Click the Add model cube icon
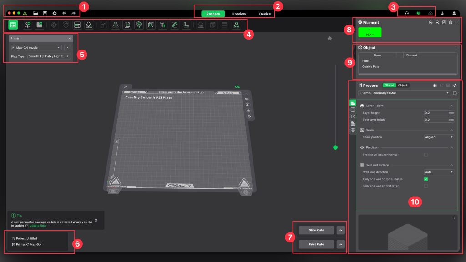The image size is (466, 262). coord(27,25)
